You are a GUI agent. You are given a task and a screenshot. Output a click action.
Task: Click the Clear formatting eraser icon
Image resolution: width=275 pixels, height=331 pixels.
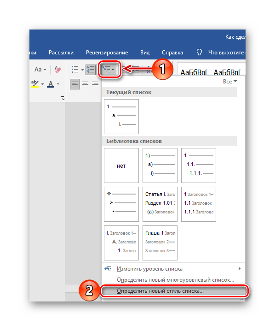pyautogui.click(x=57, y=69)
